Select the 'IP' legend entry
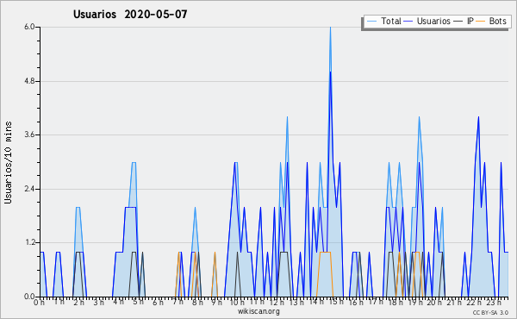 (x=470, y=21)
